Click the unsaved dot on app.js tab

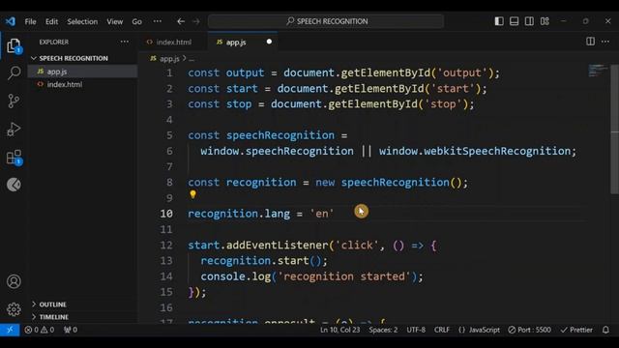[x=269, y=42]
